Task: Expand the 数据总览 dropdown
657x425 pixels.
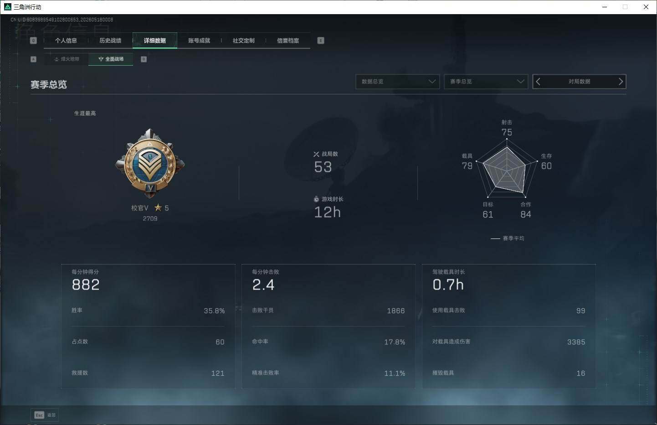Action: (397, 82)
